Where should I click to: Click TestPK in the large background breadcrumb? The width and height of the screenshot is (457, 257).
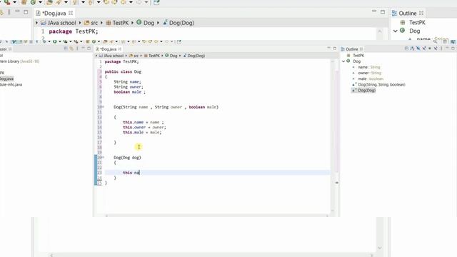tap(121, 23)
